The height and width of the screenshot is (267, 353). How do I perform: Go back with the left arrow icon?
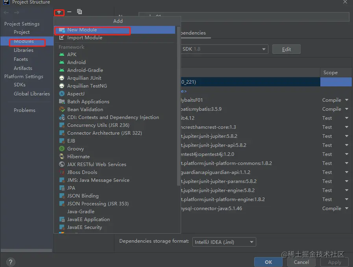click(x=6, y=13)
